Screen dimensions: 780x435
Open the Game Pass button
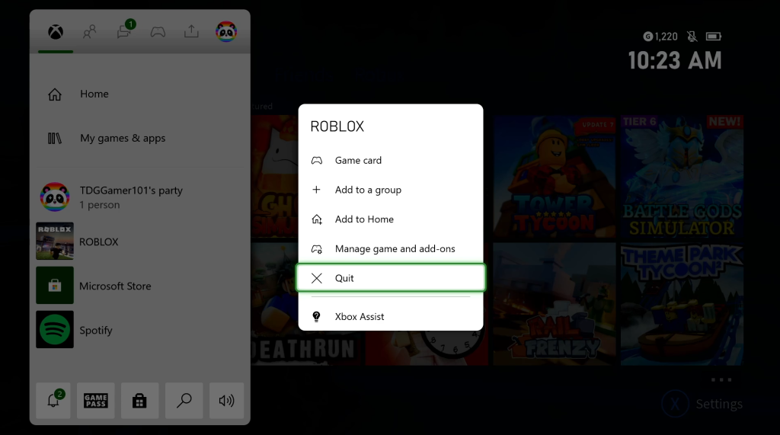(95, 400)
